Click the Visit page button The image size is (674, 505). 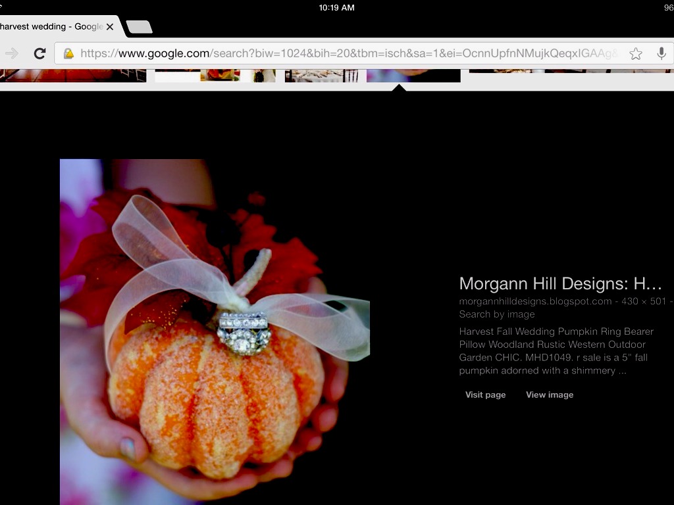click(485, 395)
